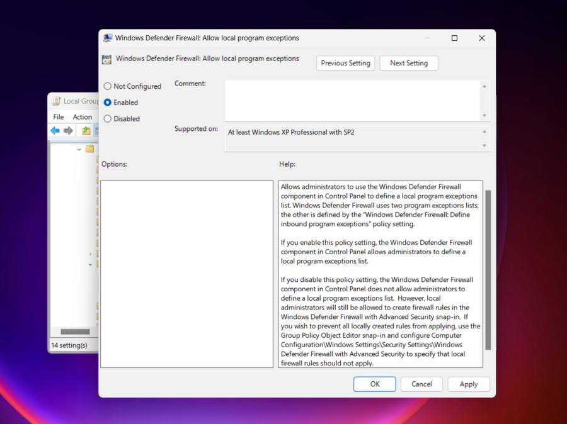Click the Help text vertical scrollbar
The height and width of the screenshot is (424, 567).
pos(488,271)
